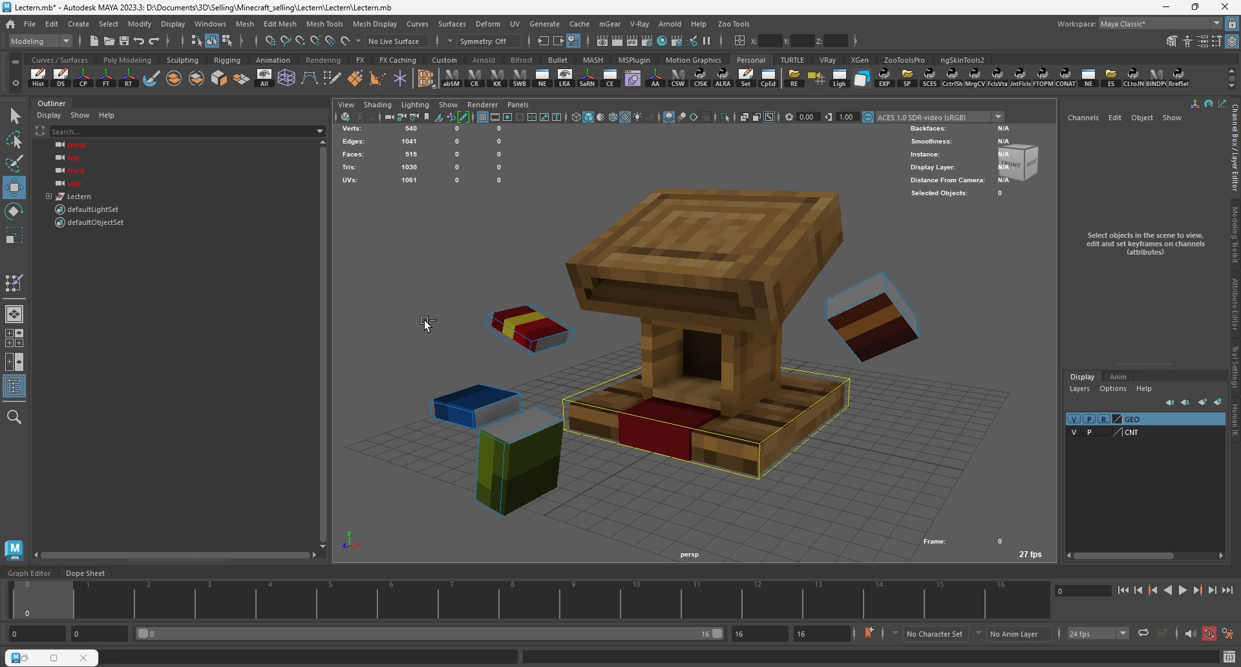Click the layer editor horizontal scrollbar
The height and width of the screenshot is (667, 1241).
(x=1123, y=555)
